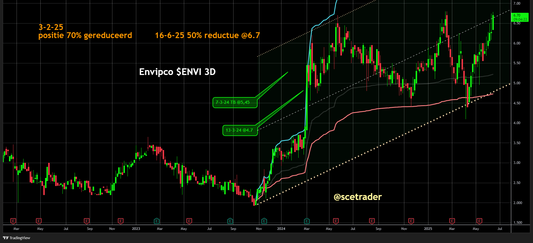Select the 'positie 70% gereduceerd' note
Image resolution: width=533 pixels, height=243 pixels.
tap(85, 35)
